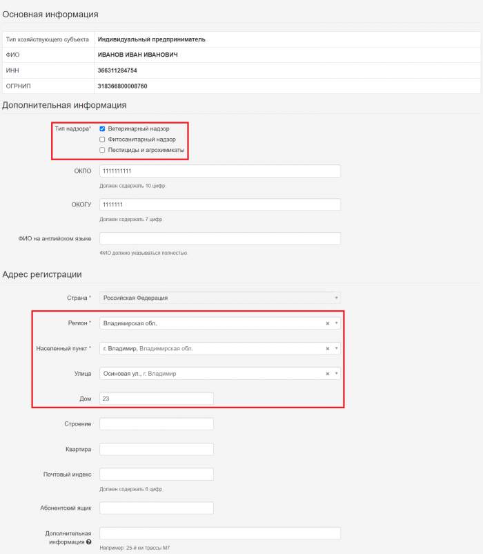Viewport: 483px width, 554px height.
Task: Click into the Квартира field
Action: coord(156,449)
